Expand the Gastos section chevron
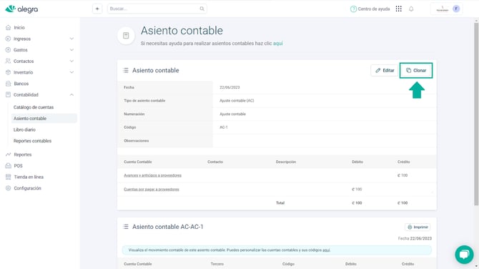 [x=71, y=50]
